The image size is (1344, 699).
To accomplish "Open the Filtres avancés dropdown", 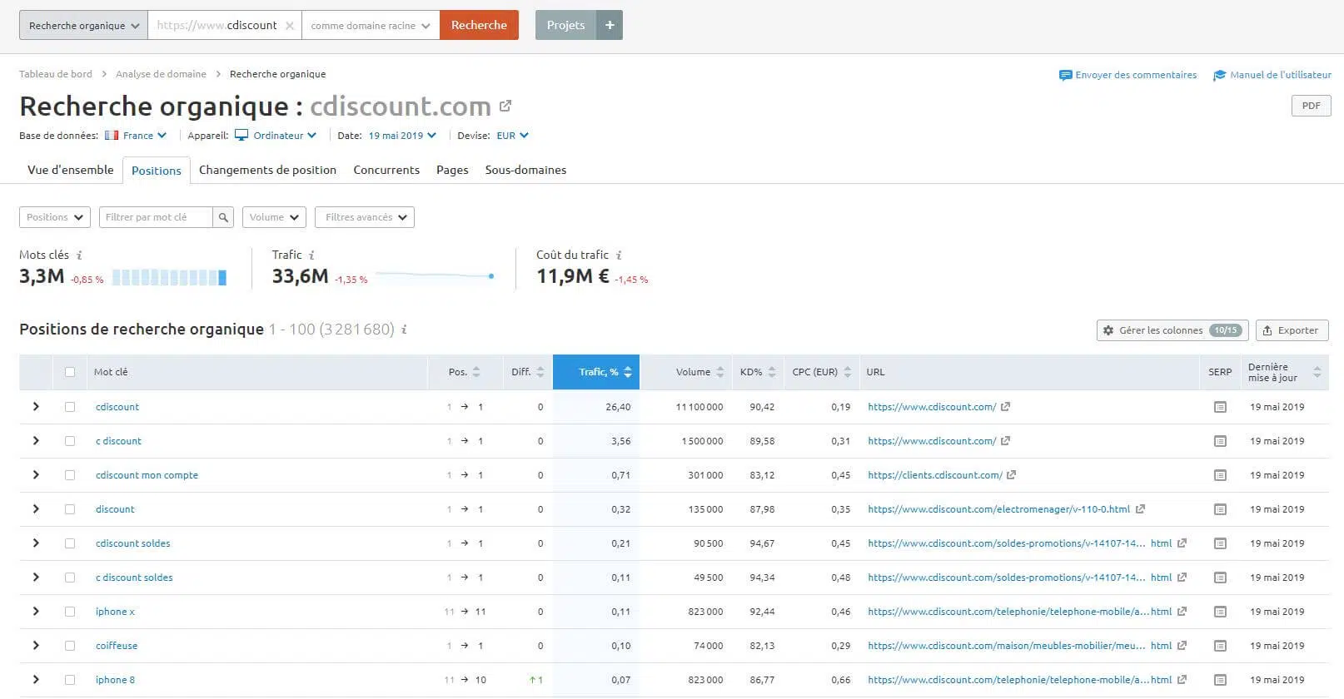I will (365, 217).
